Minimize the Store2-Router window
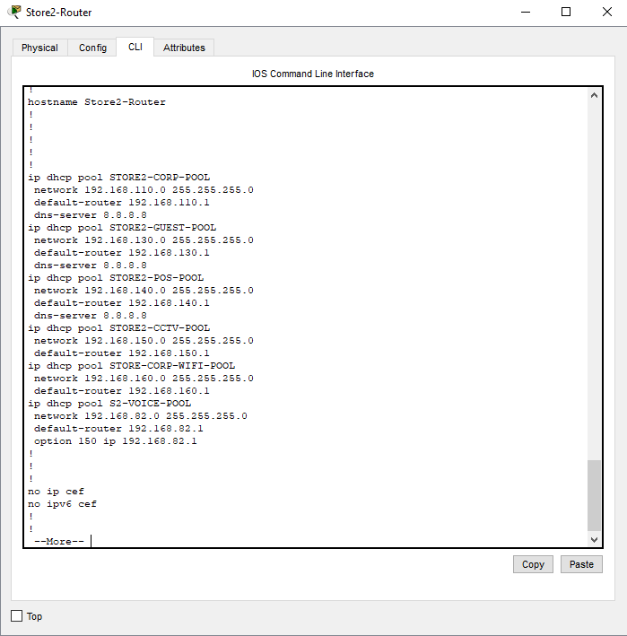This screenshot has width=627, height=636. point(524,12)
